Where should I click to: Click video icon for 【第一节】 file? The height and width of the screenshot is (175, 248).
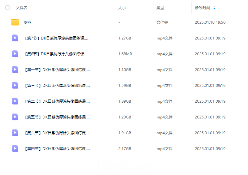(x=15, y=69)
